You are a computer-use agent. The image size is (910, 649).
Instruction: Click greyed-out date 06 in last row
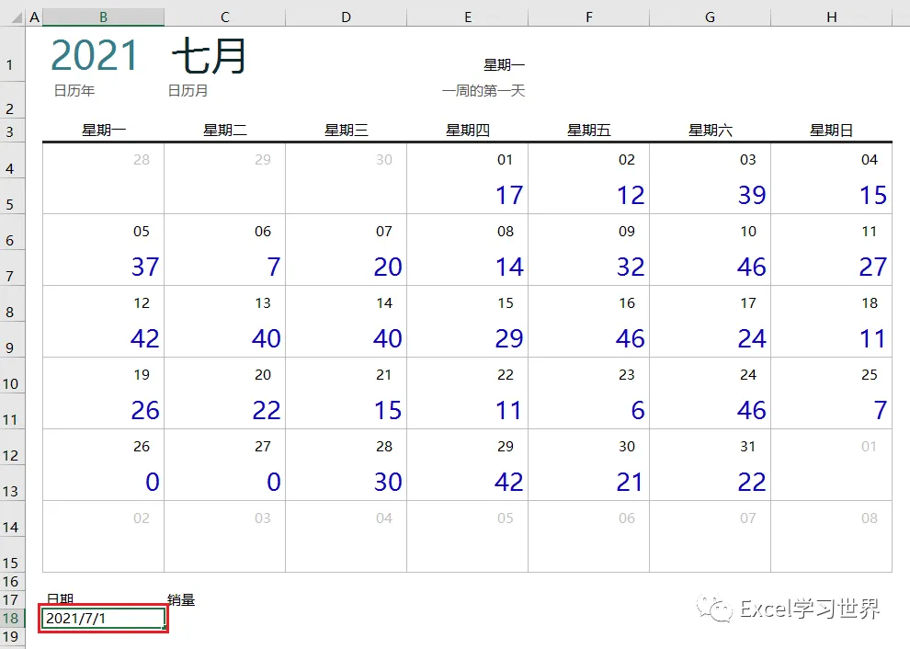pyautogui.click(x=627, y=518)
